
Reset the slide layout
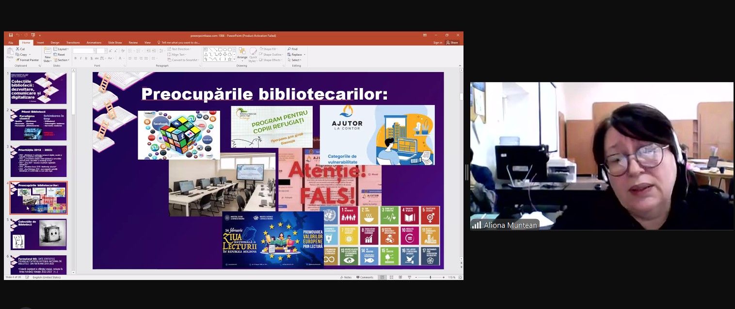click(x=60, y=55)
